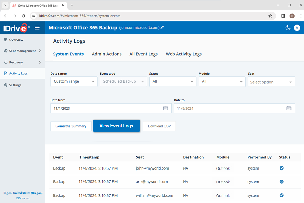Click the Generate Summary button
This screenshot has width=304, height=203.
71,126
